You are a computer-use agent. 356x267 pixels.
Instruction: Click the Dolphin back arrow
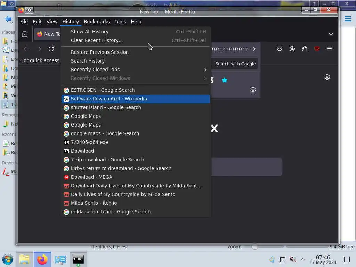pyautogui.click(x=8, y=19)
